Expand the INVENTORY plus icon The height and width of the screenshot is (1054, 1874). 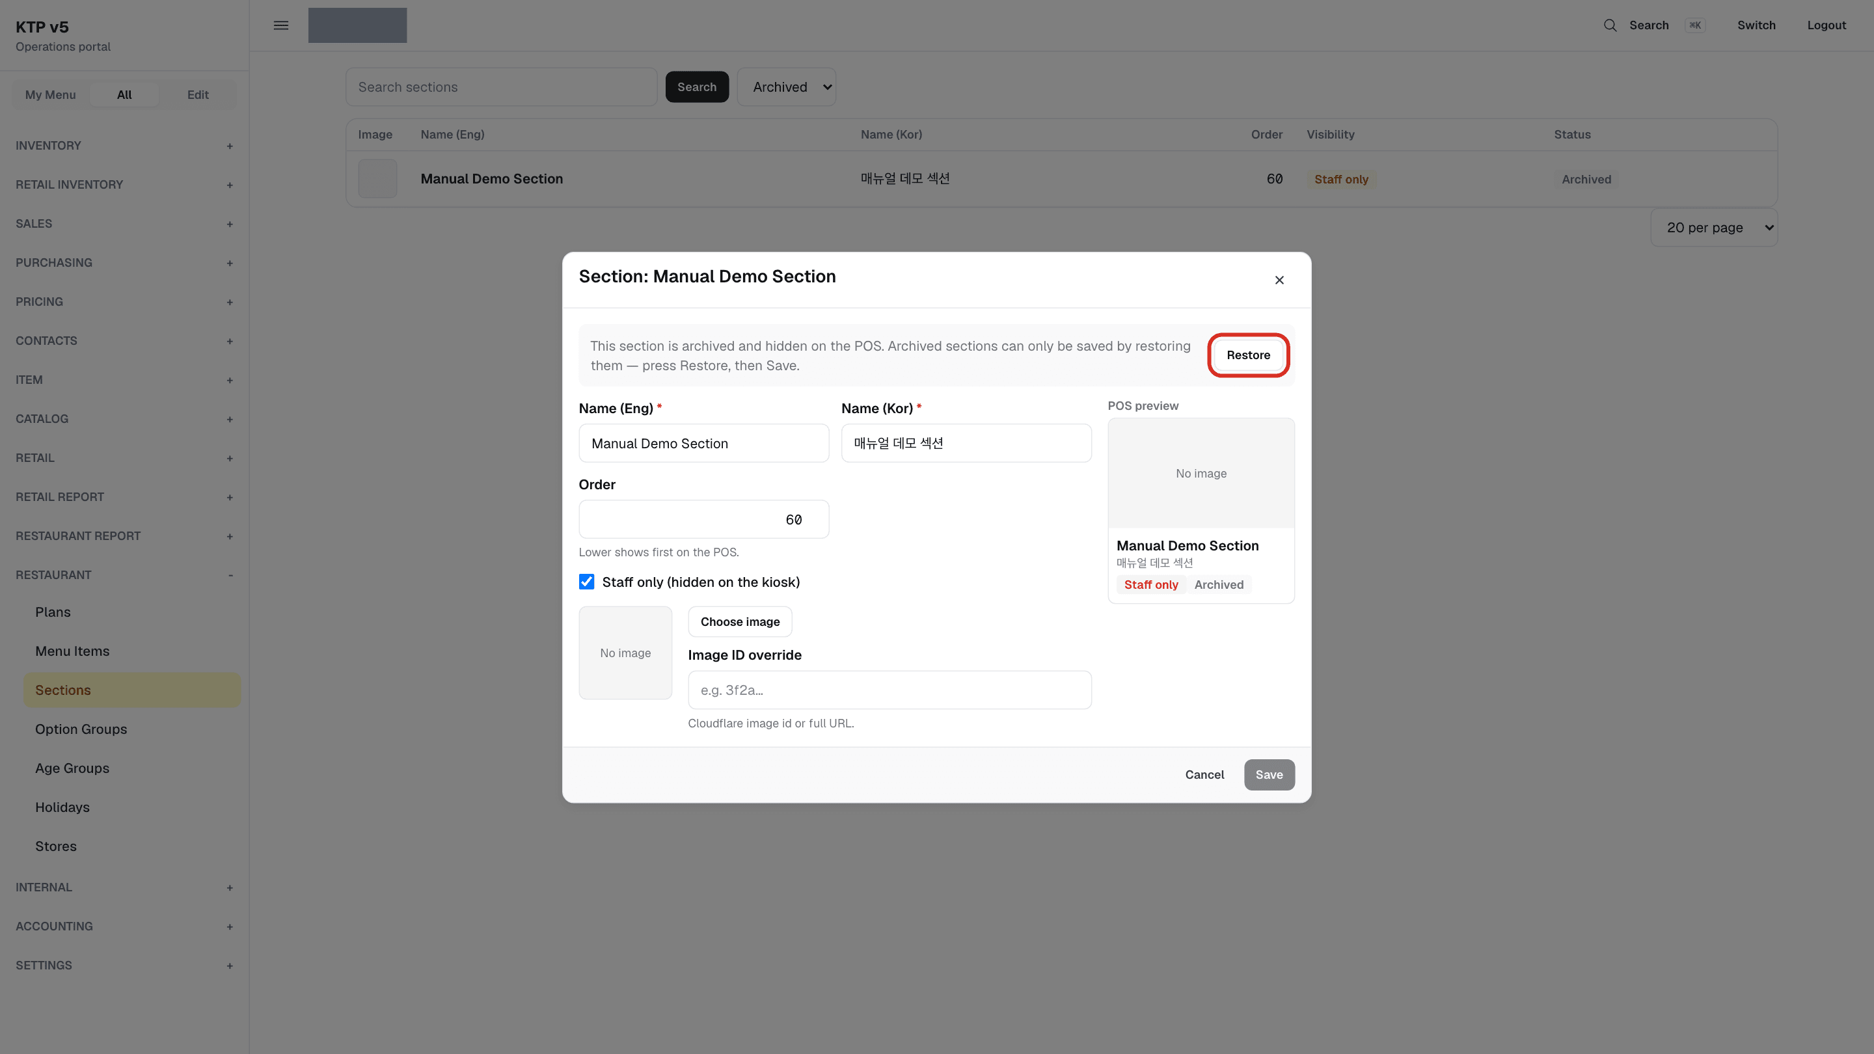[229, 146]
